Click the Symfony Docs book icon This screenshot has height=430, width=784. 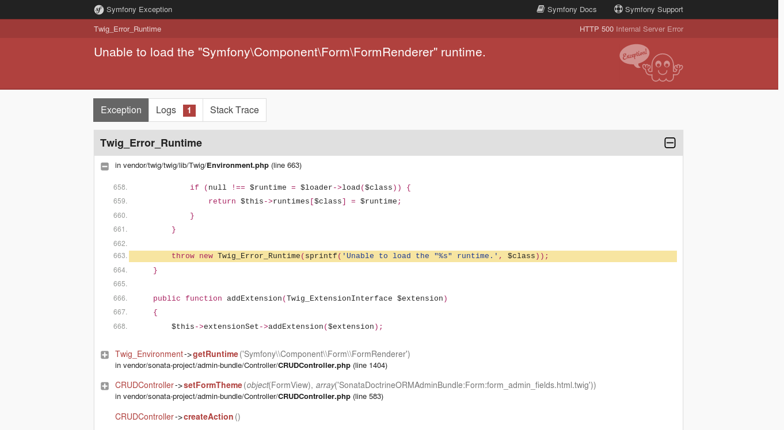point(541,9)
